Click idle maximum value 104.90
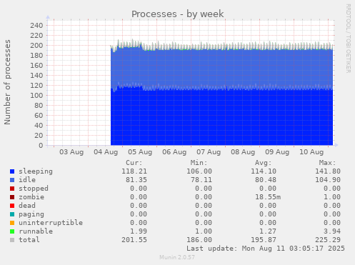This screenshot has height=265, width=355. tap(328, 180)
